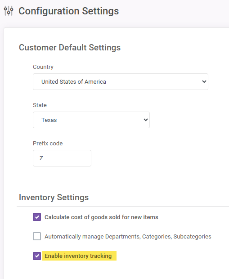229x279 pixels.
Task: Click the configuration sliders icon beside the title
Action: 9,11
